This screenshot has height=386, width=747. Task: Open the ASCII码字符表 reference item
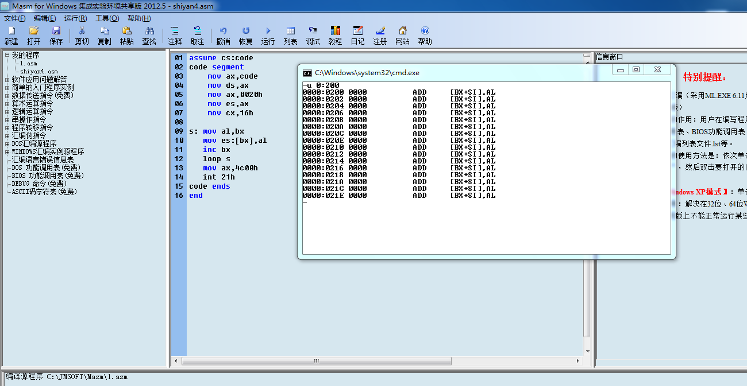44,192
